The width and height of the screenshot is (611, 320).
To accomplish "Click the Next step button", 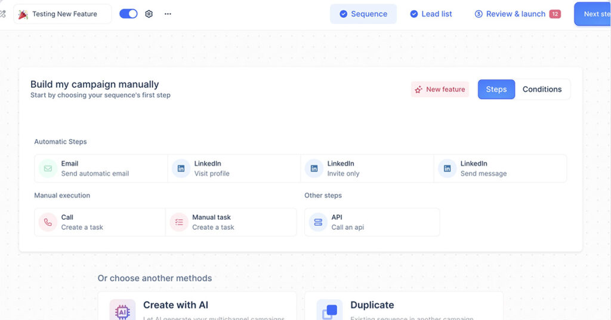I will click(x=594, y=14).
